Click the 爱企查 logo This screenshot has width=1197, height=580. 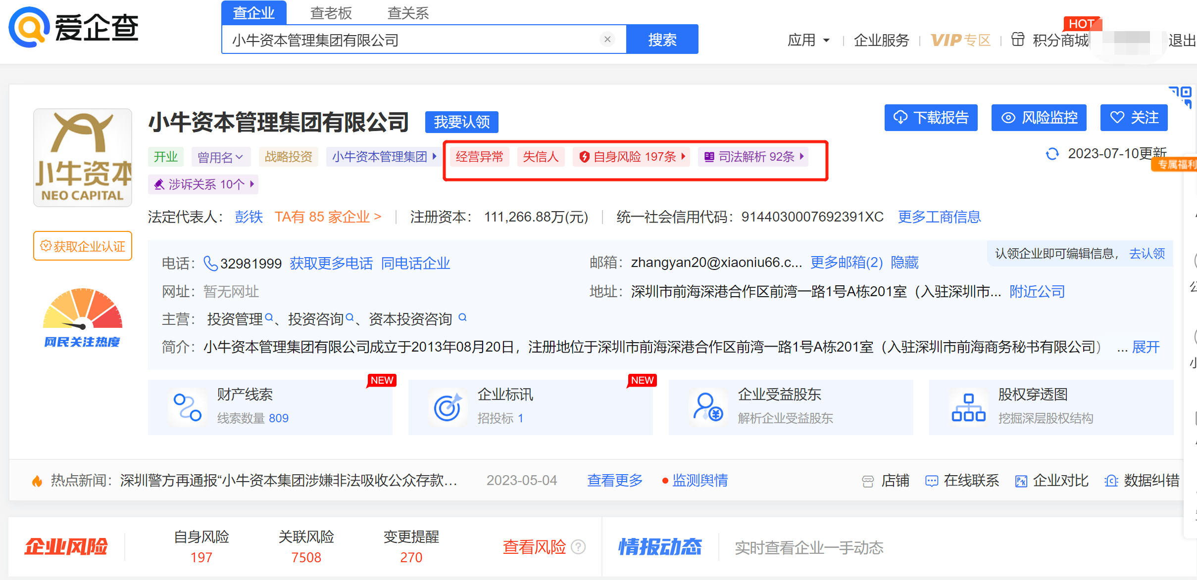tap(73, 27)
